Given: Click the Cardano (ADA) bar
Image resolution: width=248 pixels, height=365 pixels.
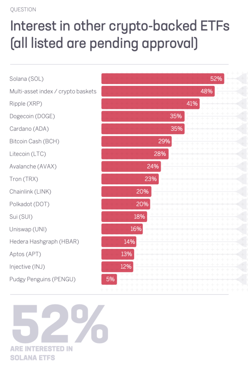Looking at the screenshot, I should pos(143,129).
